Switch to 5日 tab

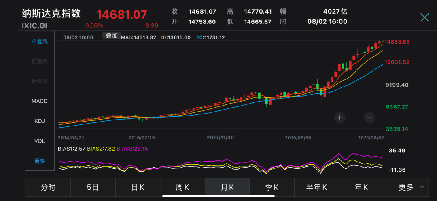93,187
